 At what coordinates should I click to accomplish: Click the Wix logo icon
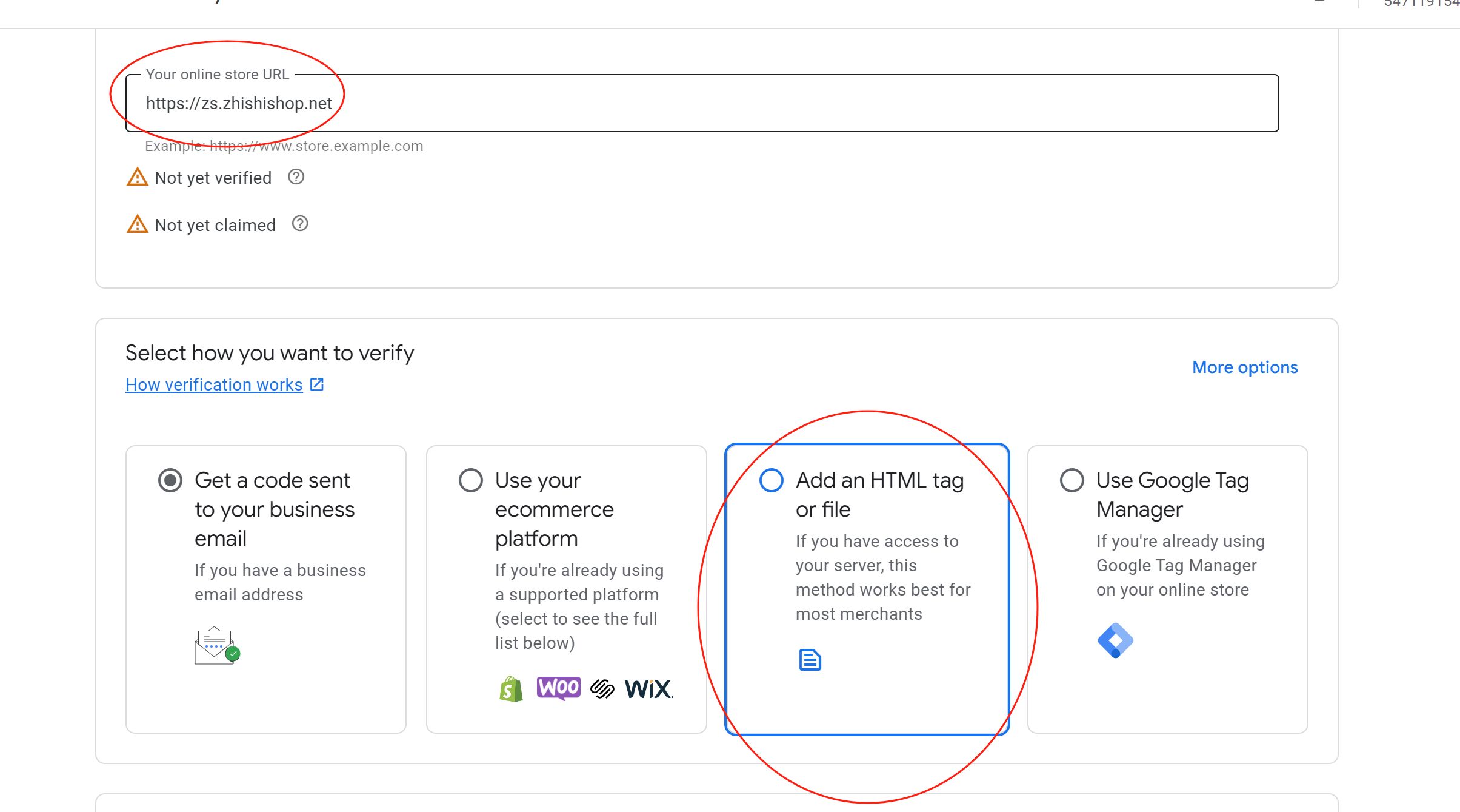point(648,689)
